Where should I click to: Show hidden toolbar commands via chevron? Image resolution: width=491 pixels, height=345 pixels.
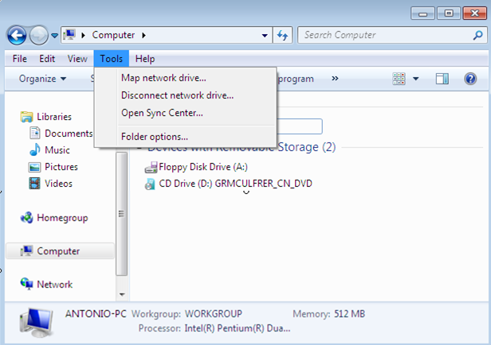335,79
